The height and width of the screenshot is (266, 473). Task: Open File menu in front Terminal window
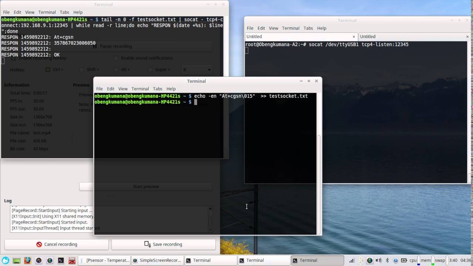tap(99, 89)
